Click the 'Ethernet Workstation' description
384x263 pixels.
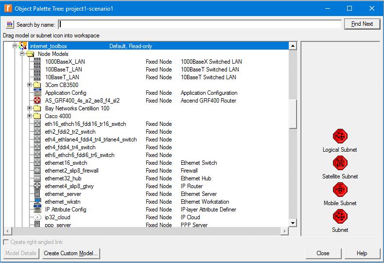pyautogui.click(x=205, y=202)
